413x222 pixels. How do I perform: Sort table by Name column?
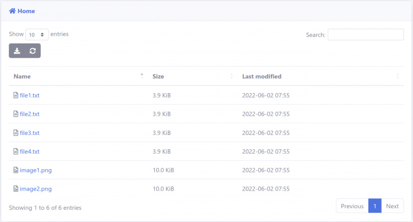click(x=22, y=77)
